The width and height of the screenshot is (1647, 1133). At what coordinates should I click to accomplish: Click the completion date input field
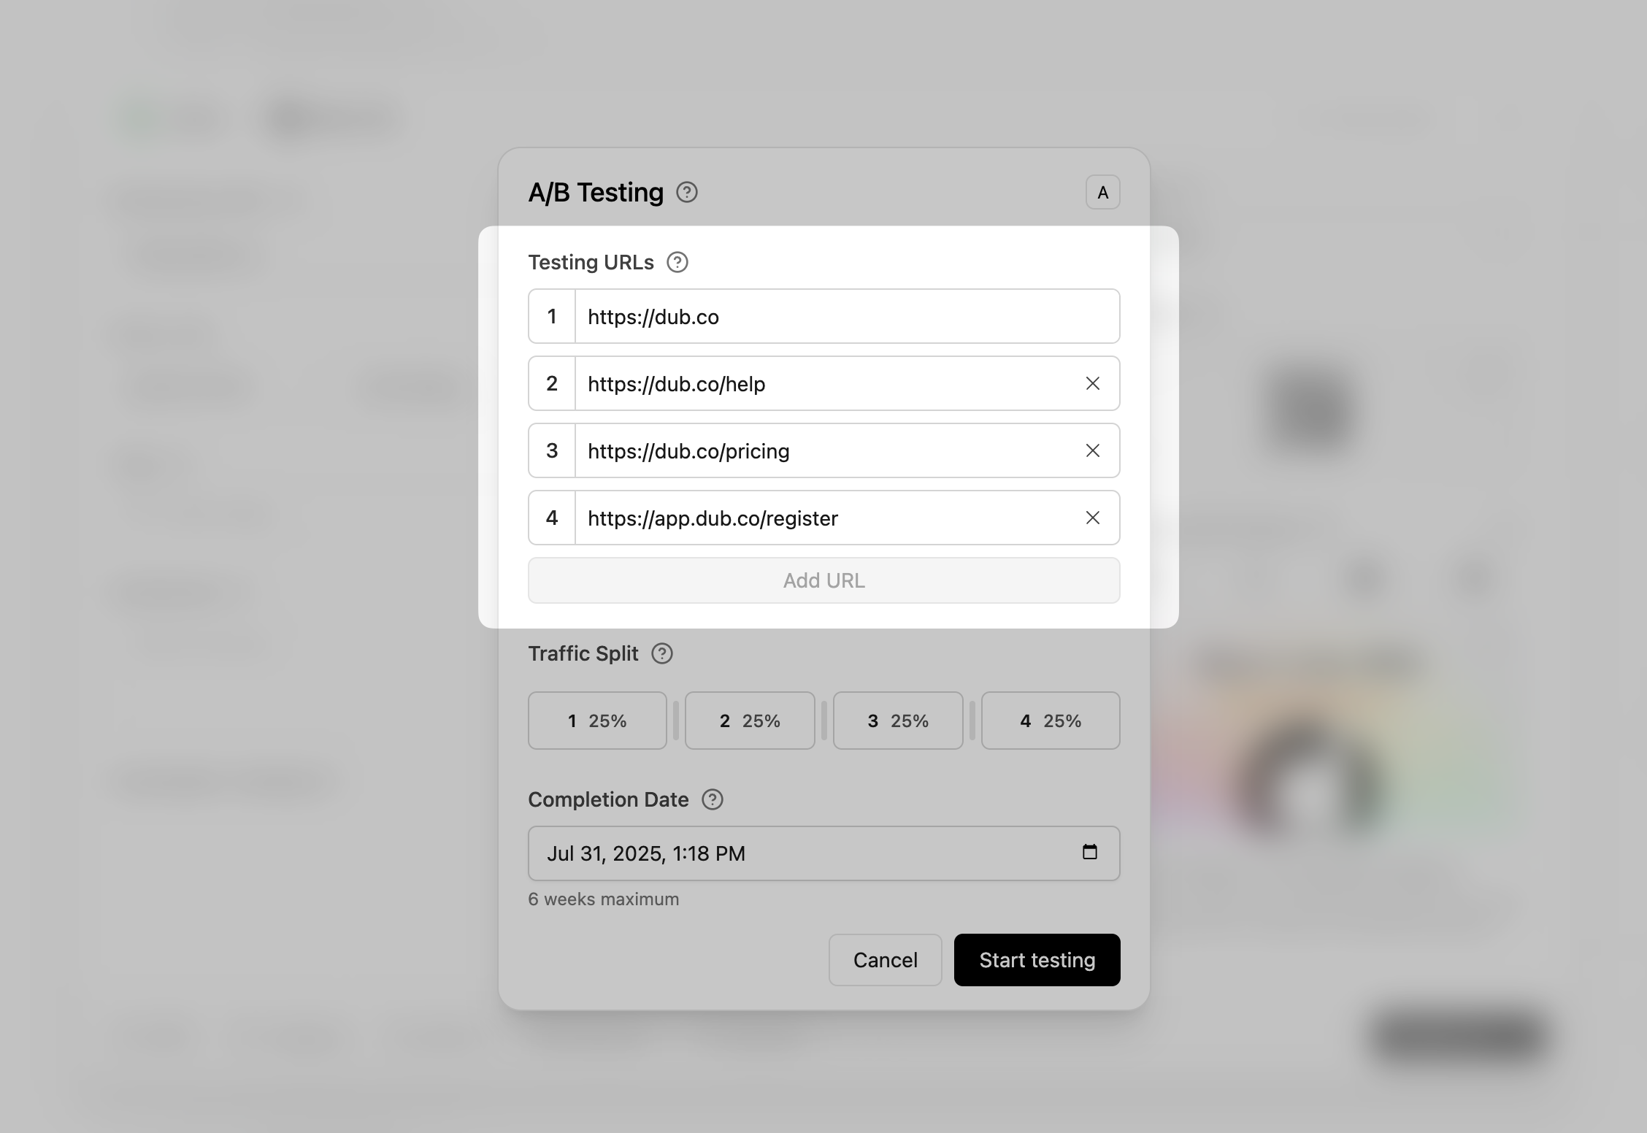803,853
